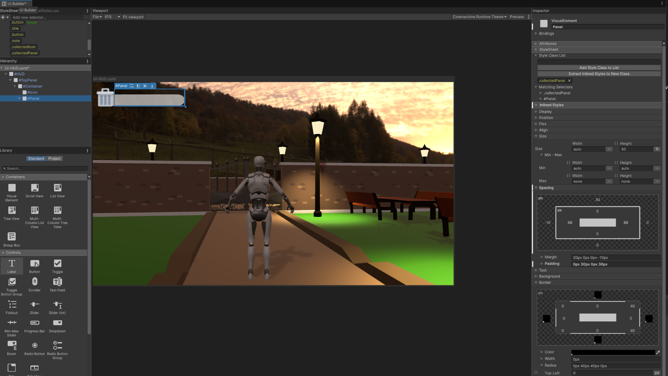Select the Toggle control in Library
Viewport: 668px width, 376px height.
tap(57, 264)
